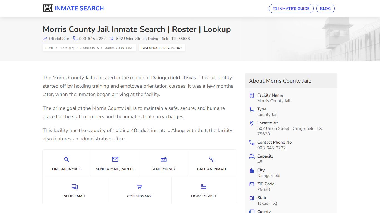
Task: Click the About Morris County Jail heading
Action: coord(280,81)
